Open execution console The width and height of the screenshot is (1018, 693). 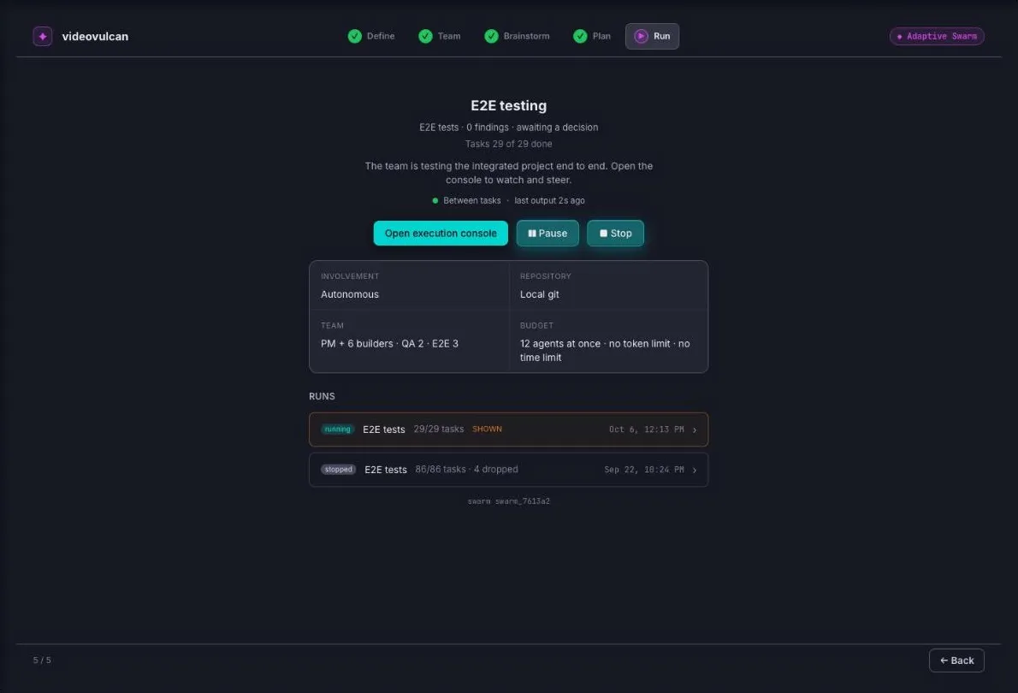[x=441, y=234]
